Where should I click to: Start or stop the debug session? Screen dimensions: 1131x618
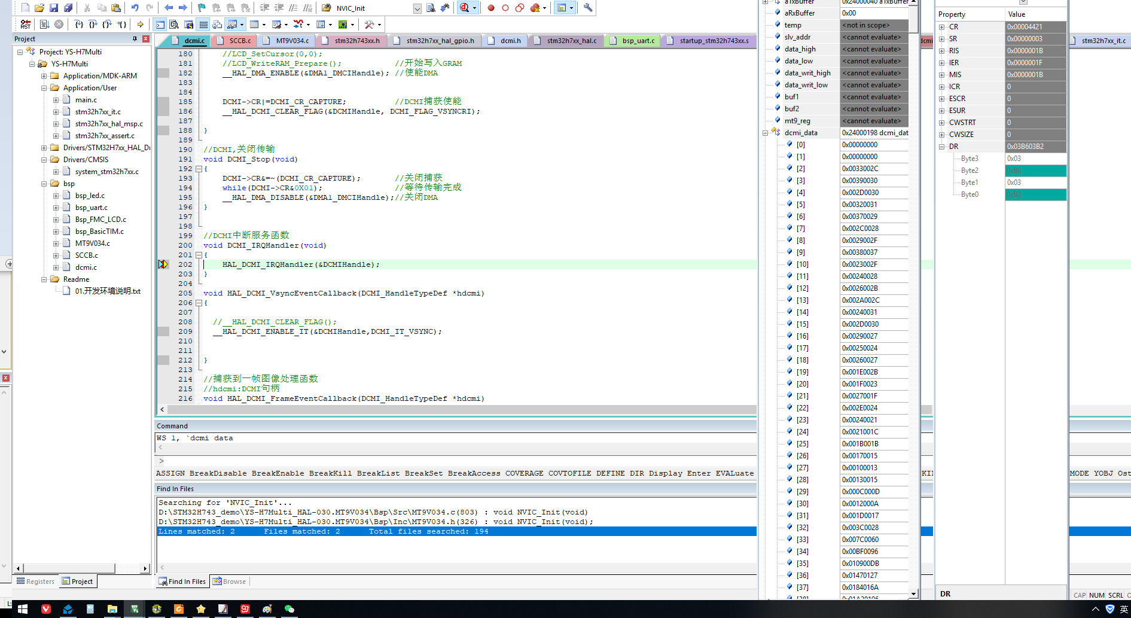click(465, 8)
